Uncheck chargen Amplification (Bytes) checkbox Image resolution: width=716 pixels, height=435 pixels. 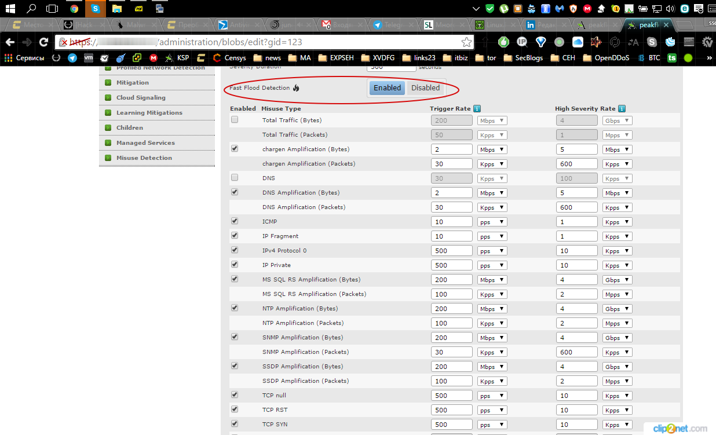235,148
